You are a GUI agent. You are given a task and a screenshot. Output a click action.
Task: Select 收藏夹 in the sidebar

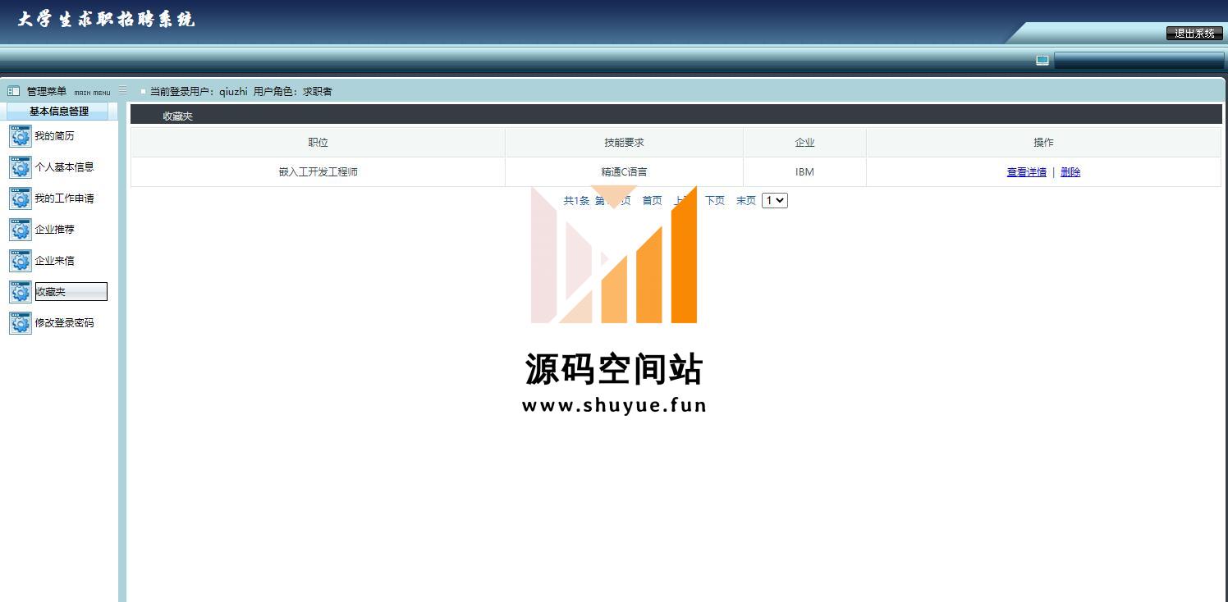[x=71, y=292]
